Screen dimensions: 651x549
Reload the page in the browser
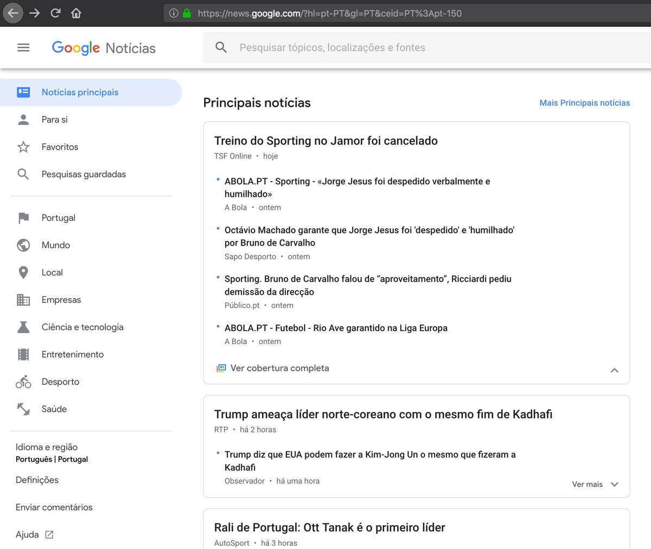(x=55, y=13)
